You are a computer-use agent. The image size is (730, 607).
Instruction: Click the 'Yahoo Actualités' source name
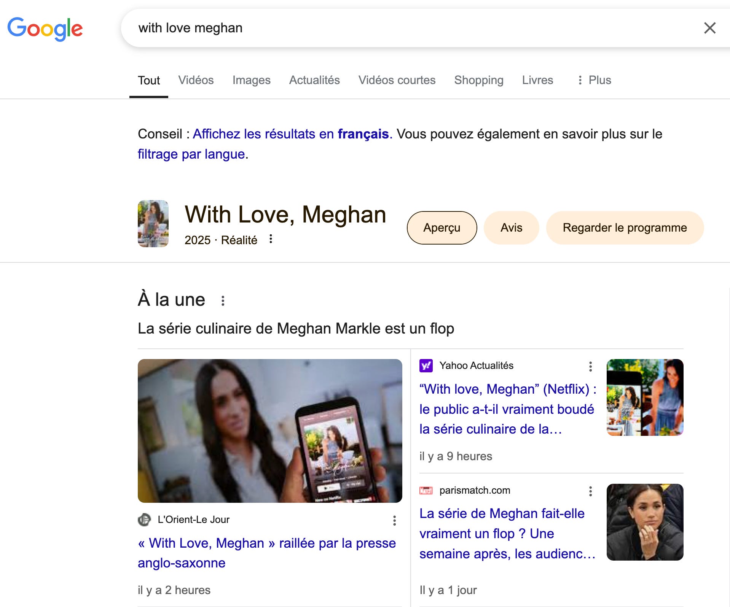(476, 365)
